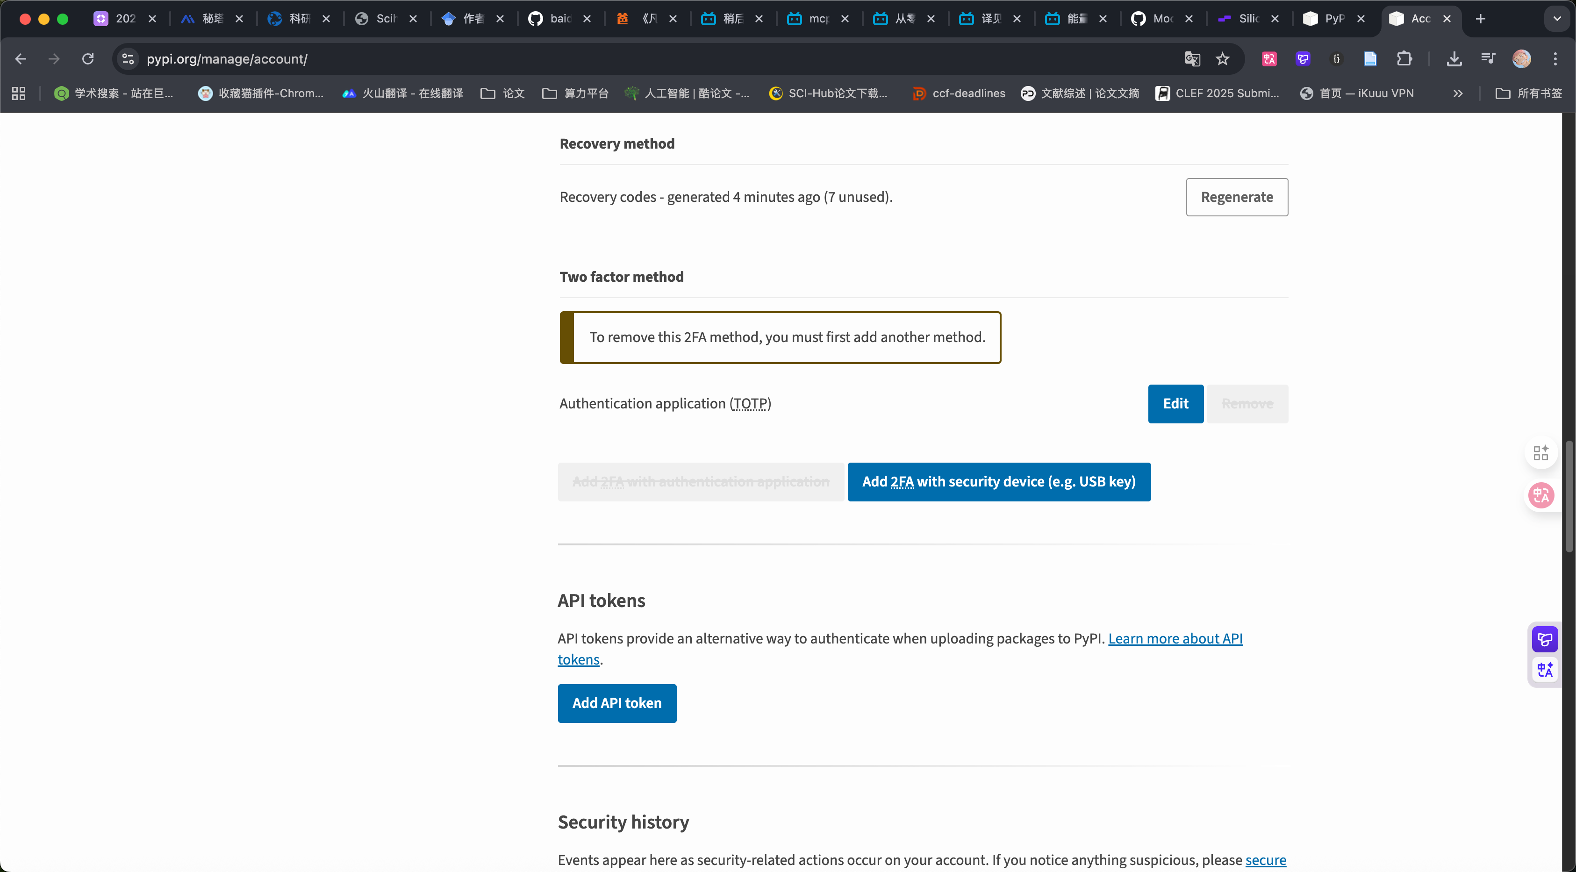The height and width of the screenshot is (872, 1576).
Task: Open the Chrome profile avatar
Action: (x=1521, y=59)
